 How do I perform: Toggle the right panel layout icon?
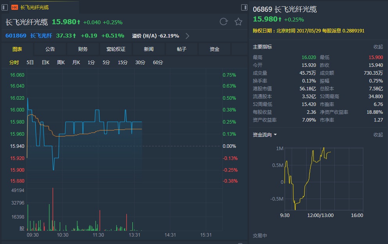point(244,7)
